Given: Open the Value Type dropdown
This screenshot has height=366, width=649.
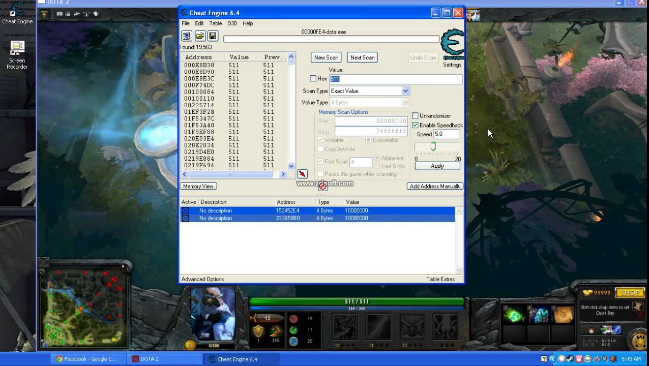Looking at the screenshot, I should point(405,103).
